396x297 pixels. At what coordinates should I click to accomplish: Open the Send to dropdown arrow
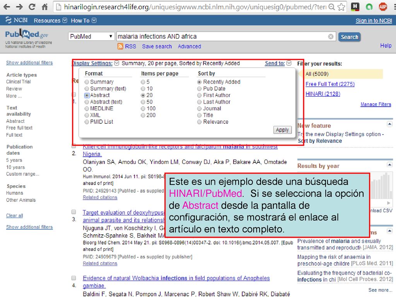coord(289,63)
